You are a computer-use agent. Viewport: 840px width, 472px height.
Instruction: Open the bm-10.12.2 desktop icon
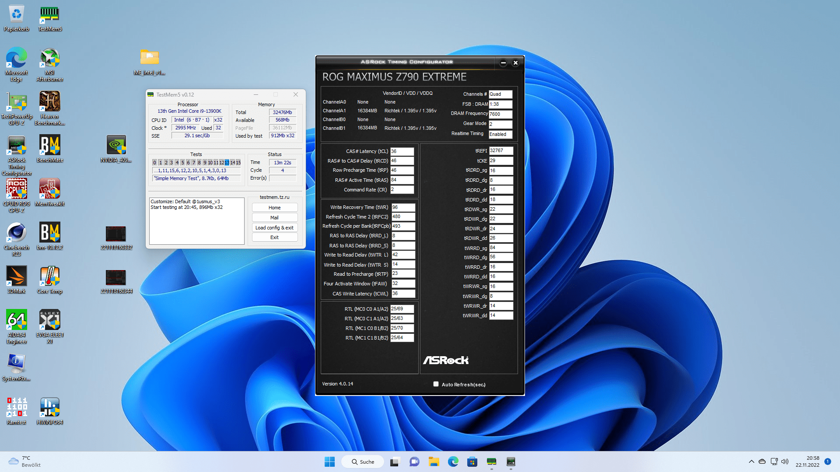click(x=49, y=236)
